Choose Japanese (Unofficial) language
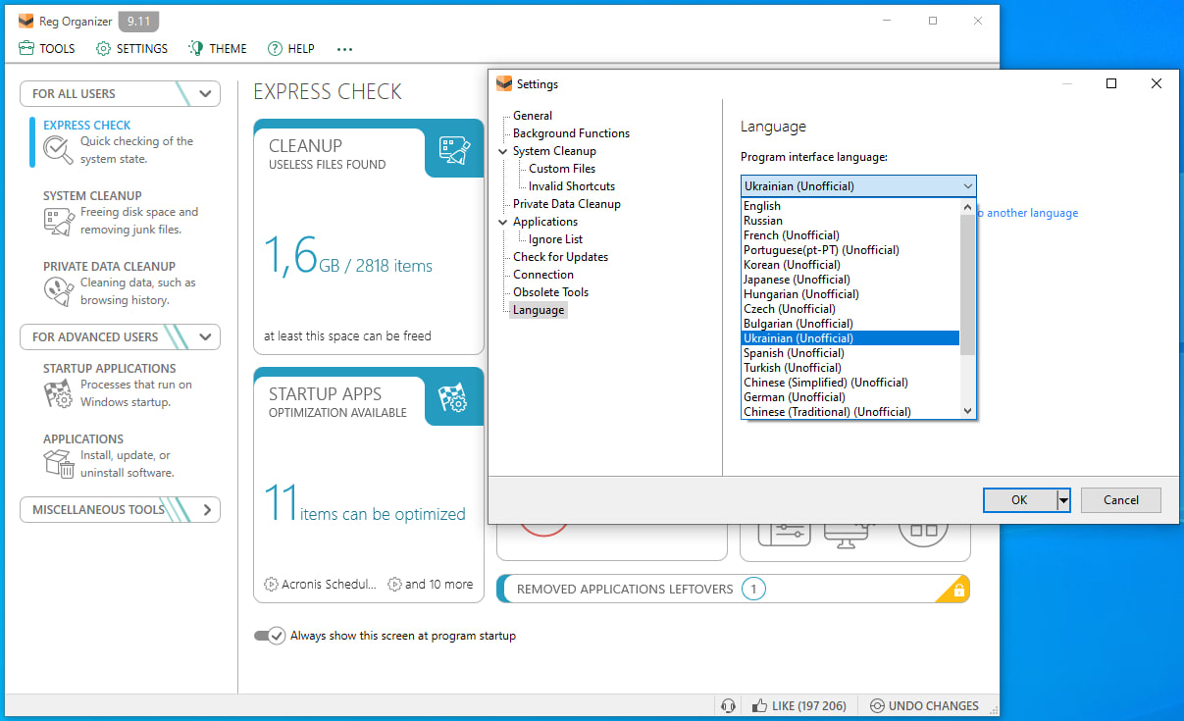This screenshot has width=1184, height=721. [x=850, y=280]
